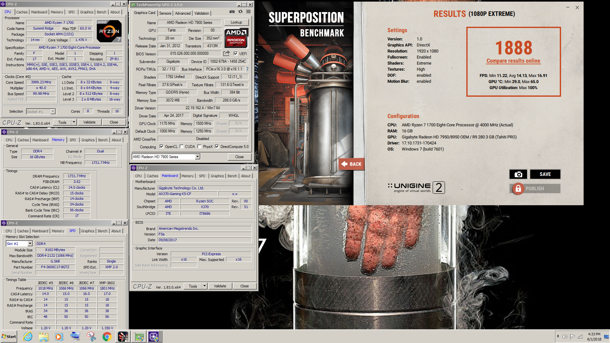Open the About tab in SPD CPU-Z window
Screen dimensions: 610x343
116,231
